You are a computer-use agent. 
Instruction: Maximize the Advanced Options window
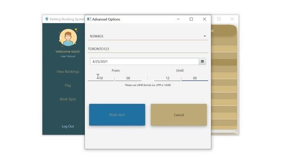tap(191, 19)
